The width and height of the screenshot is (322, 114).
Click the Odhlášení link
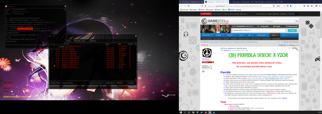283,14
